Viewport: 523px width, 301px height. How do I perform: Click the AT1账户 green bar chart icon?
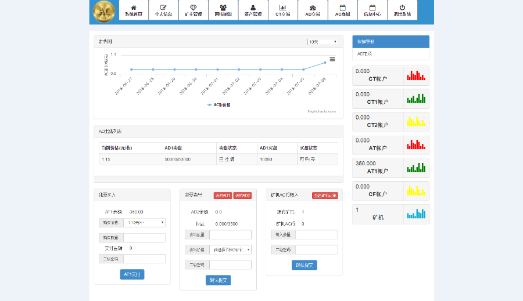pyautogui.click(x=416, y=168)
